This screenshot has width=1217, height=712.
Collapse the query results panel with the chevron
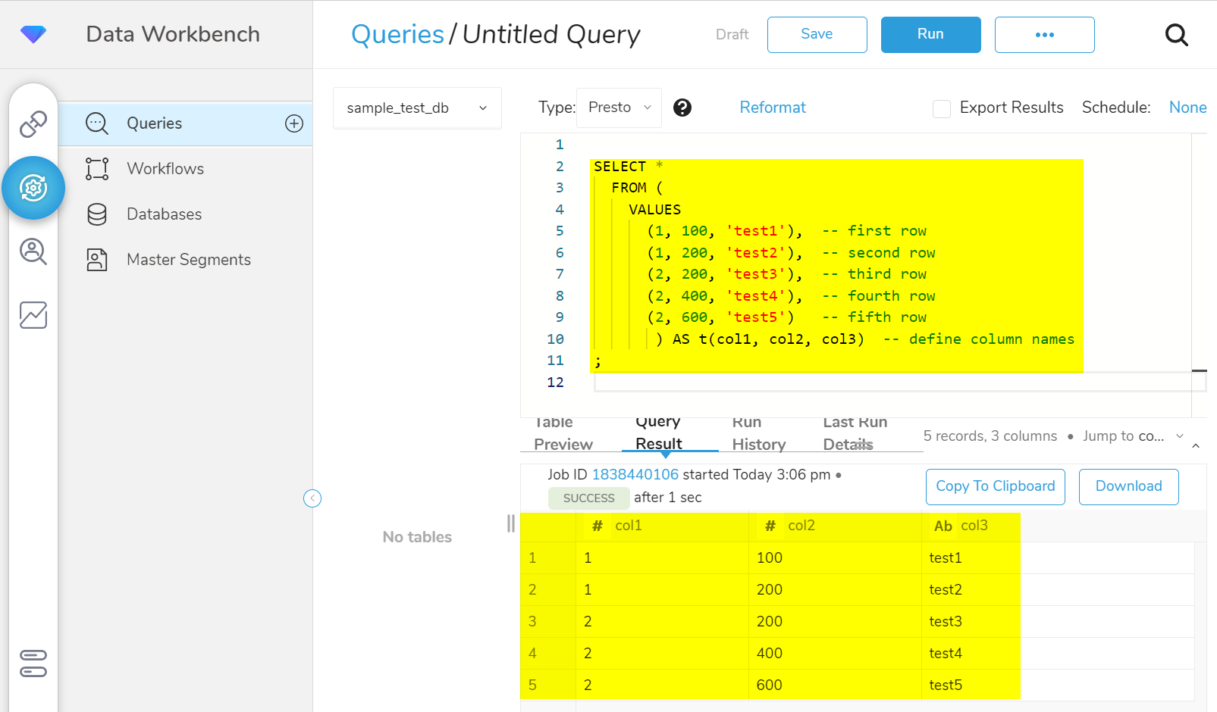1196,446
